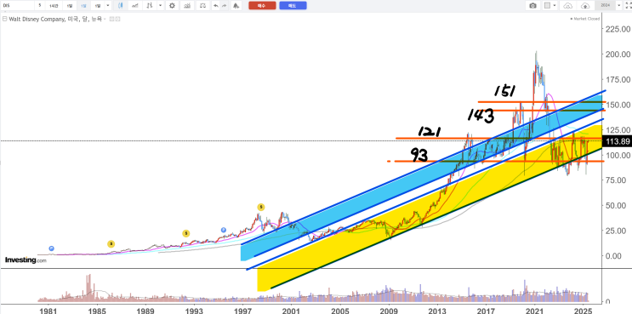The image size is (632, 314).
Task: Expand the chart style dropdown arrow
Action: (161, 6)
